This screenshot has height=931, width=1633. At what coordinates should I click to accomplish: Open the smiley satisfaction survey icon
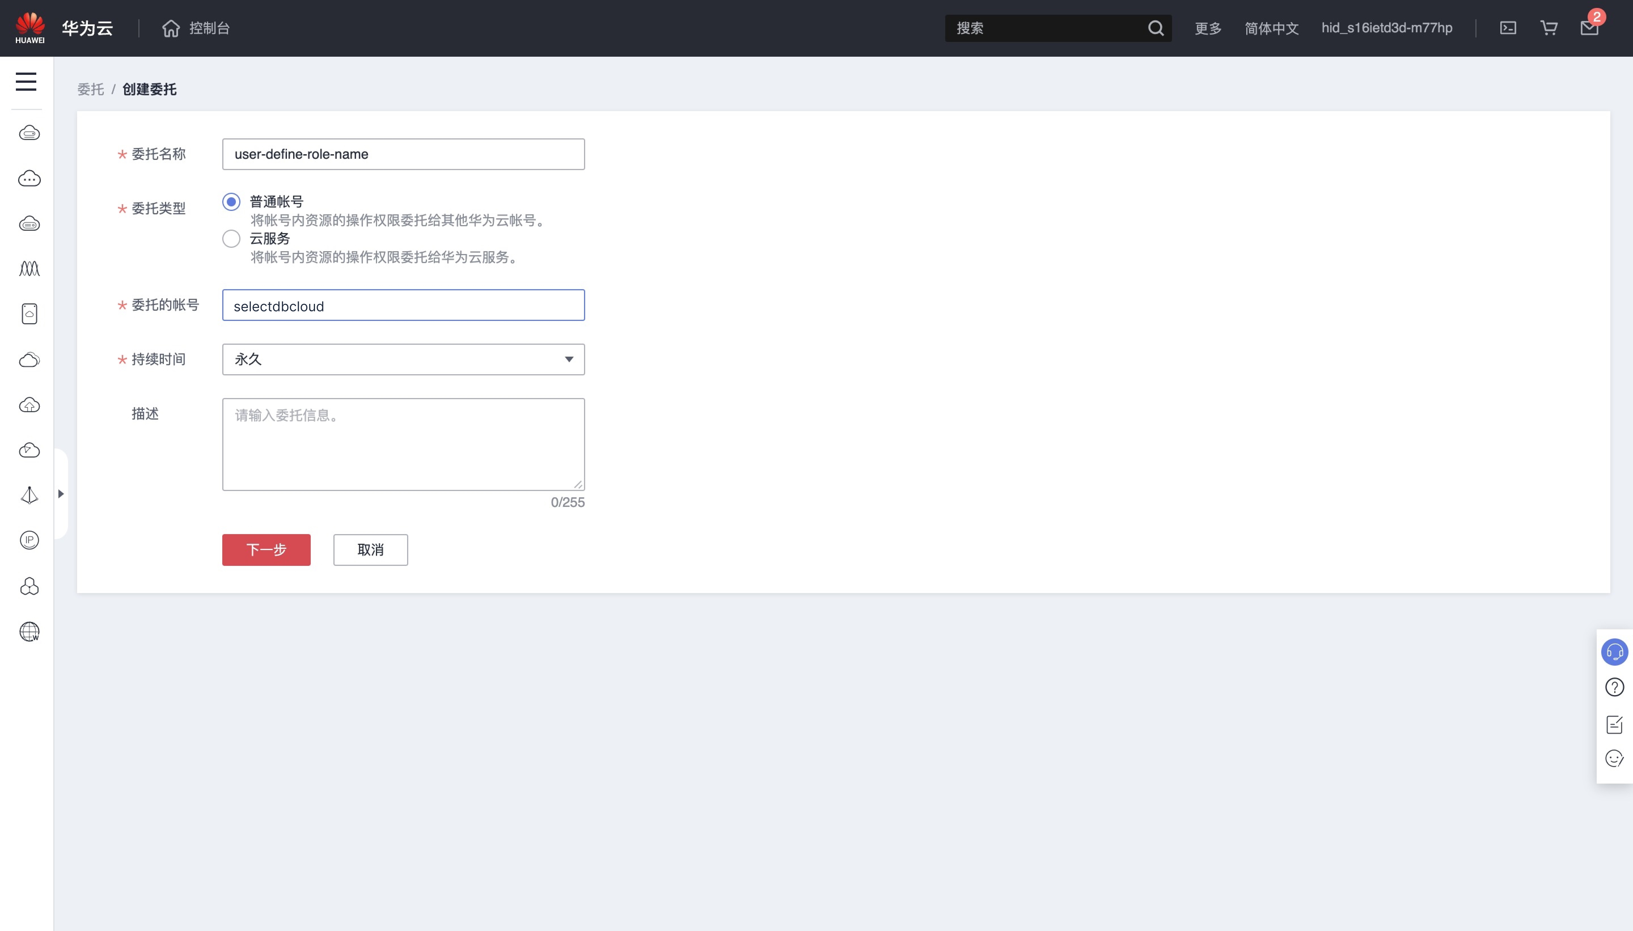(x=1615, y=759)
